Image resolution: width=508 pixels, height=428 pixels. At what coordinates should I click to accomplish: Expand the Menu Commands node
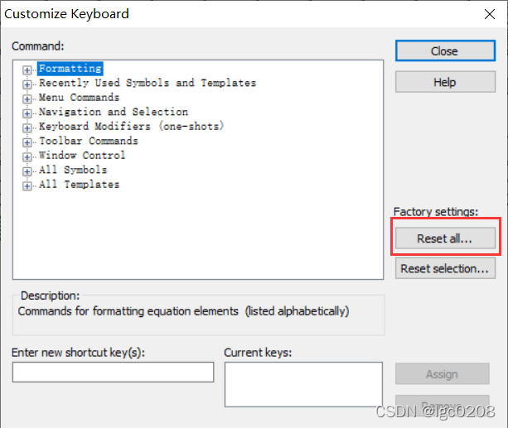(27, 99)
